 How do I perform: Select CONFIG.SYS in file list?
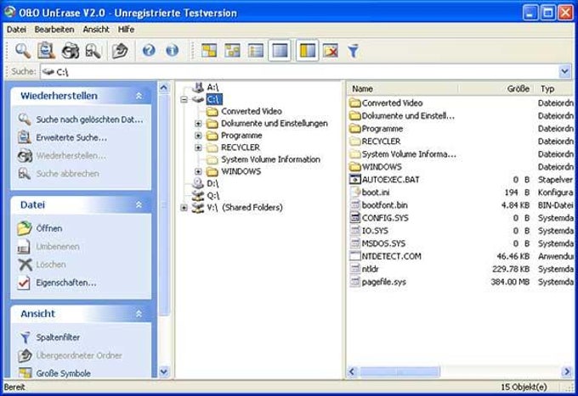pyautogui.click(x=385, y=218)
